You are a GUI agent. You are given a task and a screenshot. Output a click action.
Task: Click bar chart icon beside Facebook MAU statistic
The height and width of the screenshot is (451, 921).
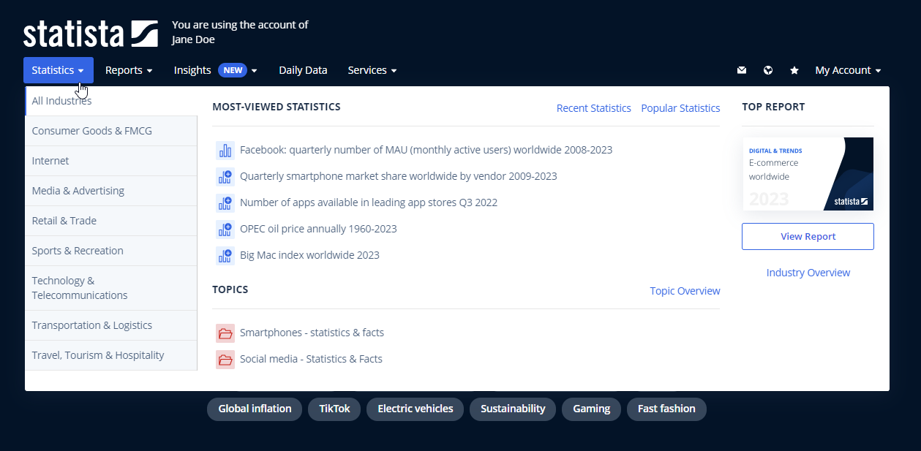(225, 151)
